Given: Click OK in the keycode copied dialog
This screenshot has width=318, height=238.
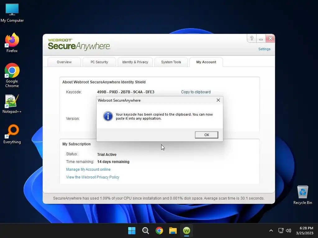Looking at the screenshot, I should coord(207,135).
